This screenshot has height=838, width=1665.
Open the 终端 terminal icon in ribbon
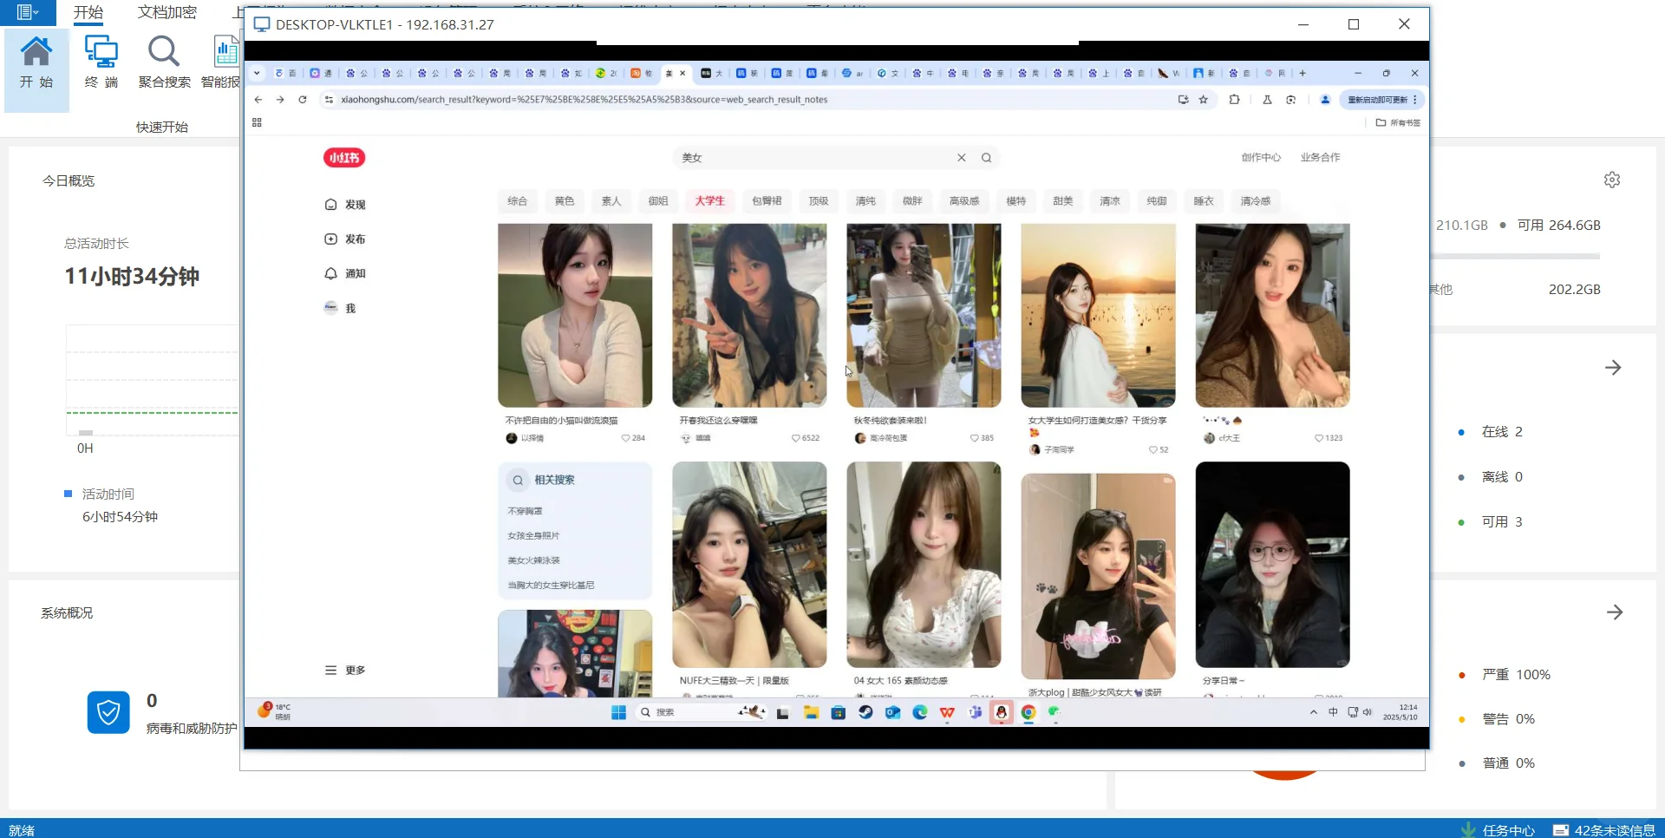tap(101, 52)
